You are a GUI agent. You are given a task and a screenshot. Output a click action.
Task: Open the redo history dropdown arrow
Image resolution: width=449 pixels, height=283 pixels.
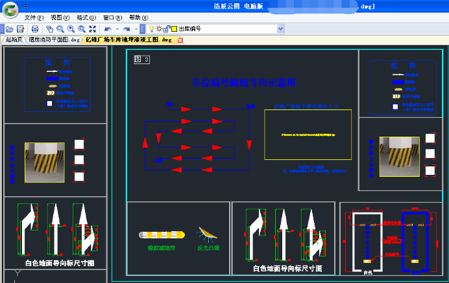click(x=136, y=29)
